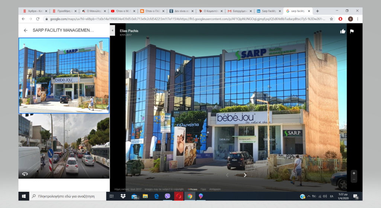Open Viber from the taskbar
The width and height of the screenshot is (381, 208).
click(167, 196)
